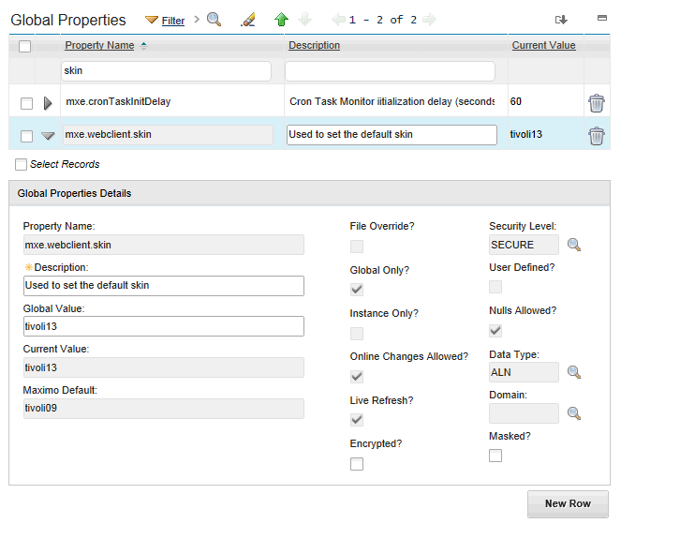
Task: Open Security Level lookup magnifier
Action: (x=574, y=245)
